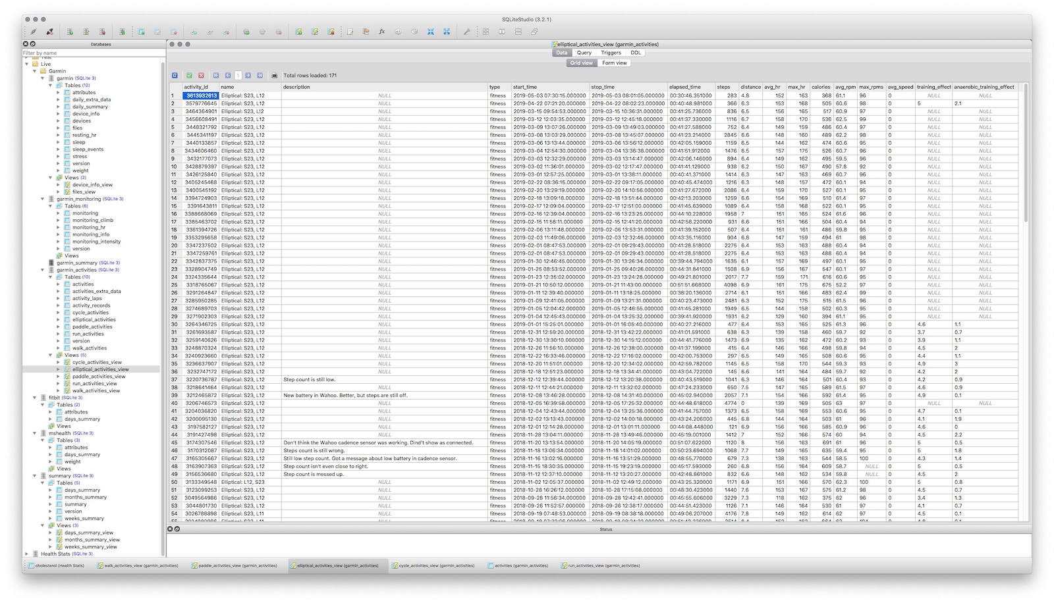The width and height of the screenshot is (1054, 603).
Task: Switch to the DDL tab
Action: pos(636,53)
